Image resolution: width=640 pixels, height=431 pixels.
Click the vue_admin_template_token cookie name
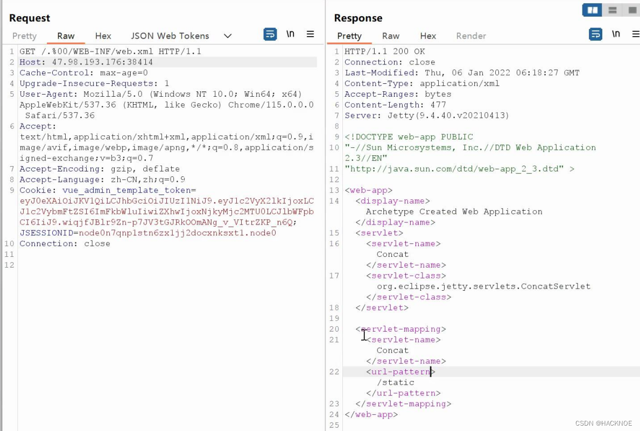[x=126, y=190]
